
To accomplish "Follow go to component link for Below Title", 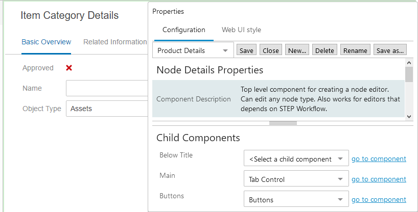I will [x=379, y=159].
